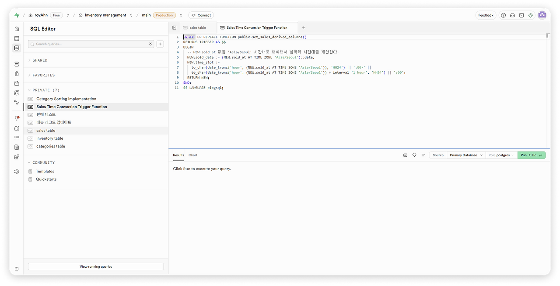Favorite the query with heart icon
The height and width of the screenshot is (286, 560).
coord(414,155)
